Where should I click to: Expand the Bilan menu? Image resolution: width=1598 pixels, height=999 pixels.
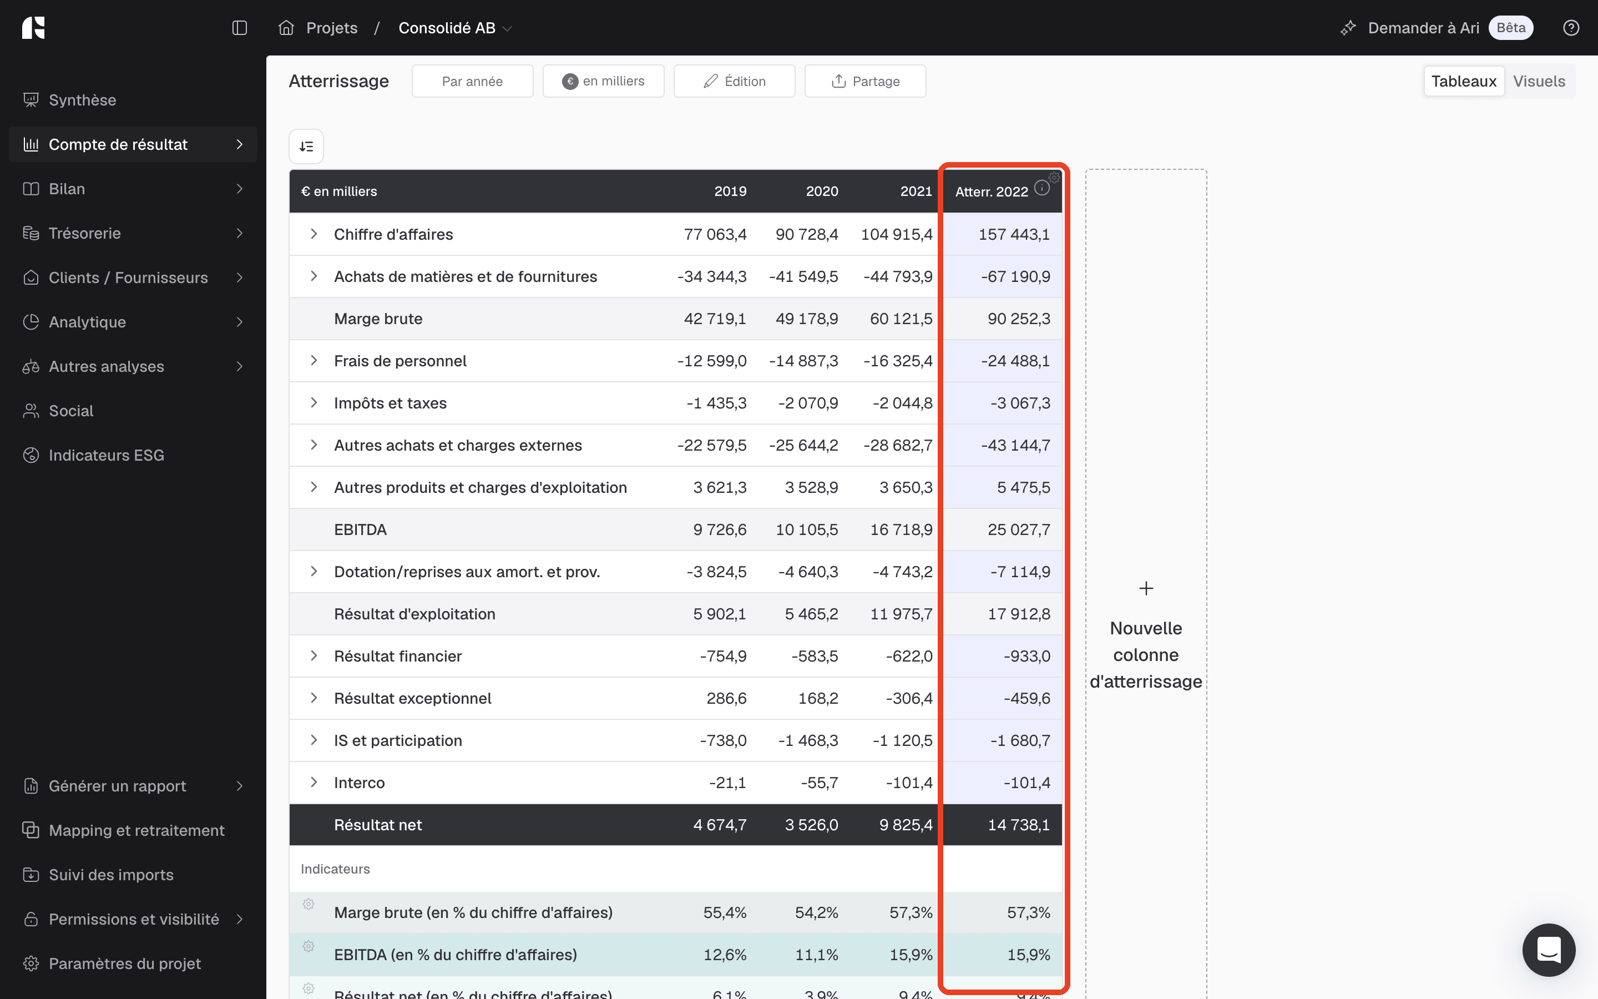(240, 188)
